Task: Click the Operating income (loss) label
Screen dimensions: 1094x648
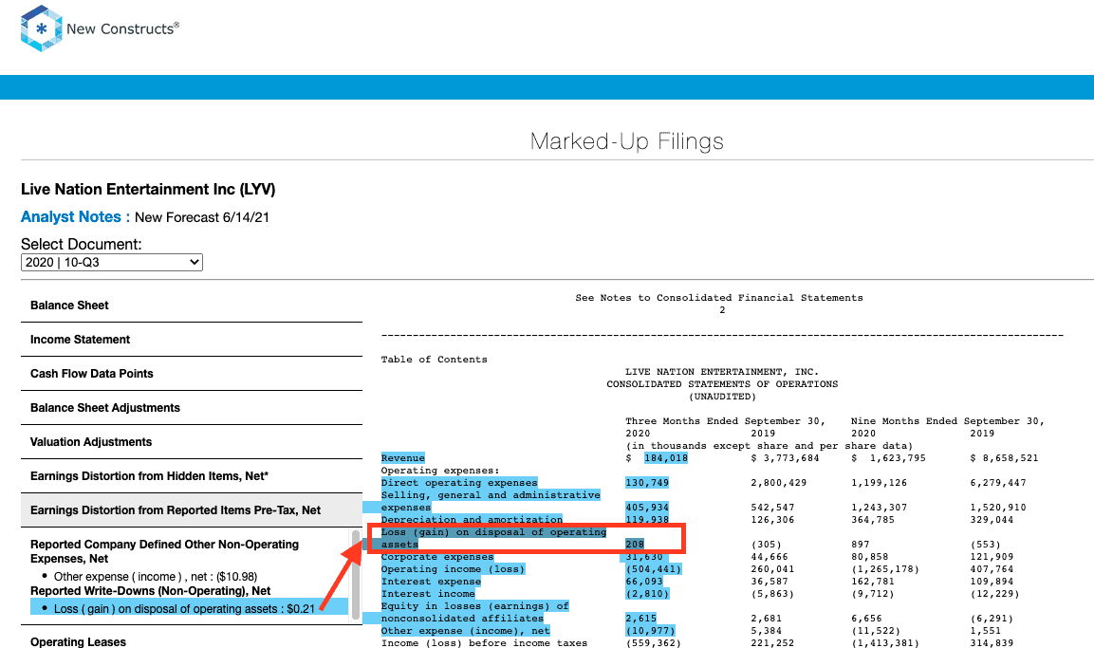Action: coord(453,569)
